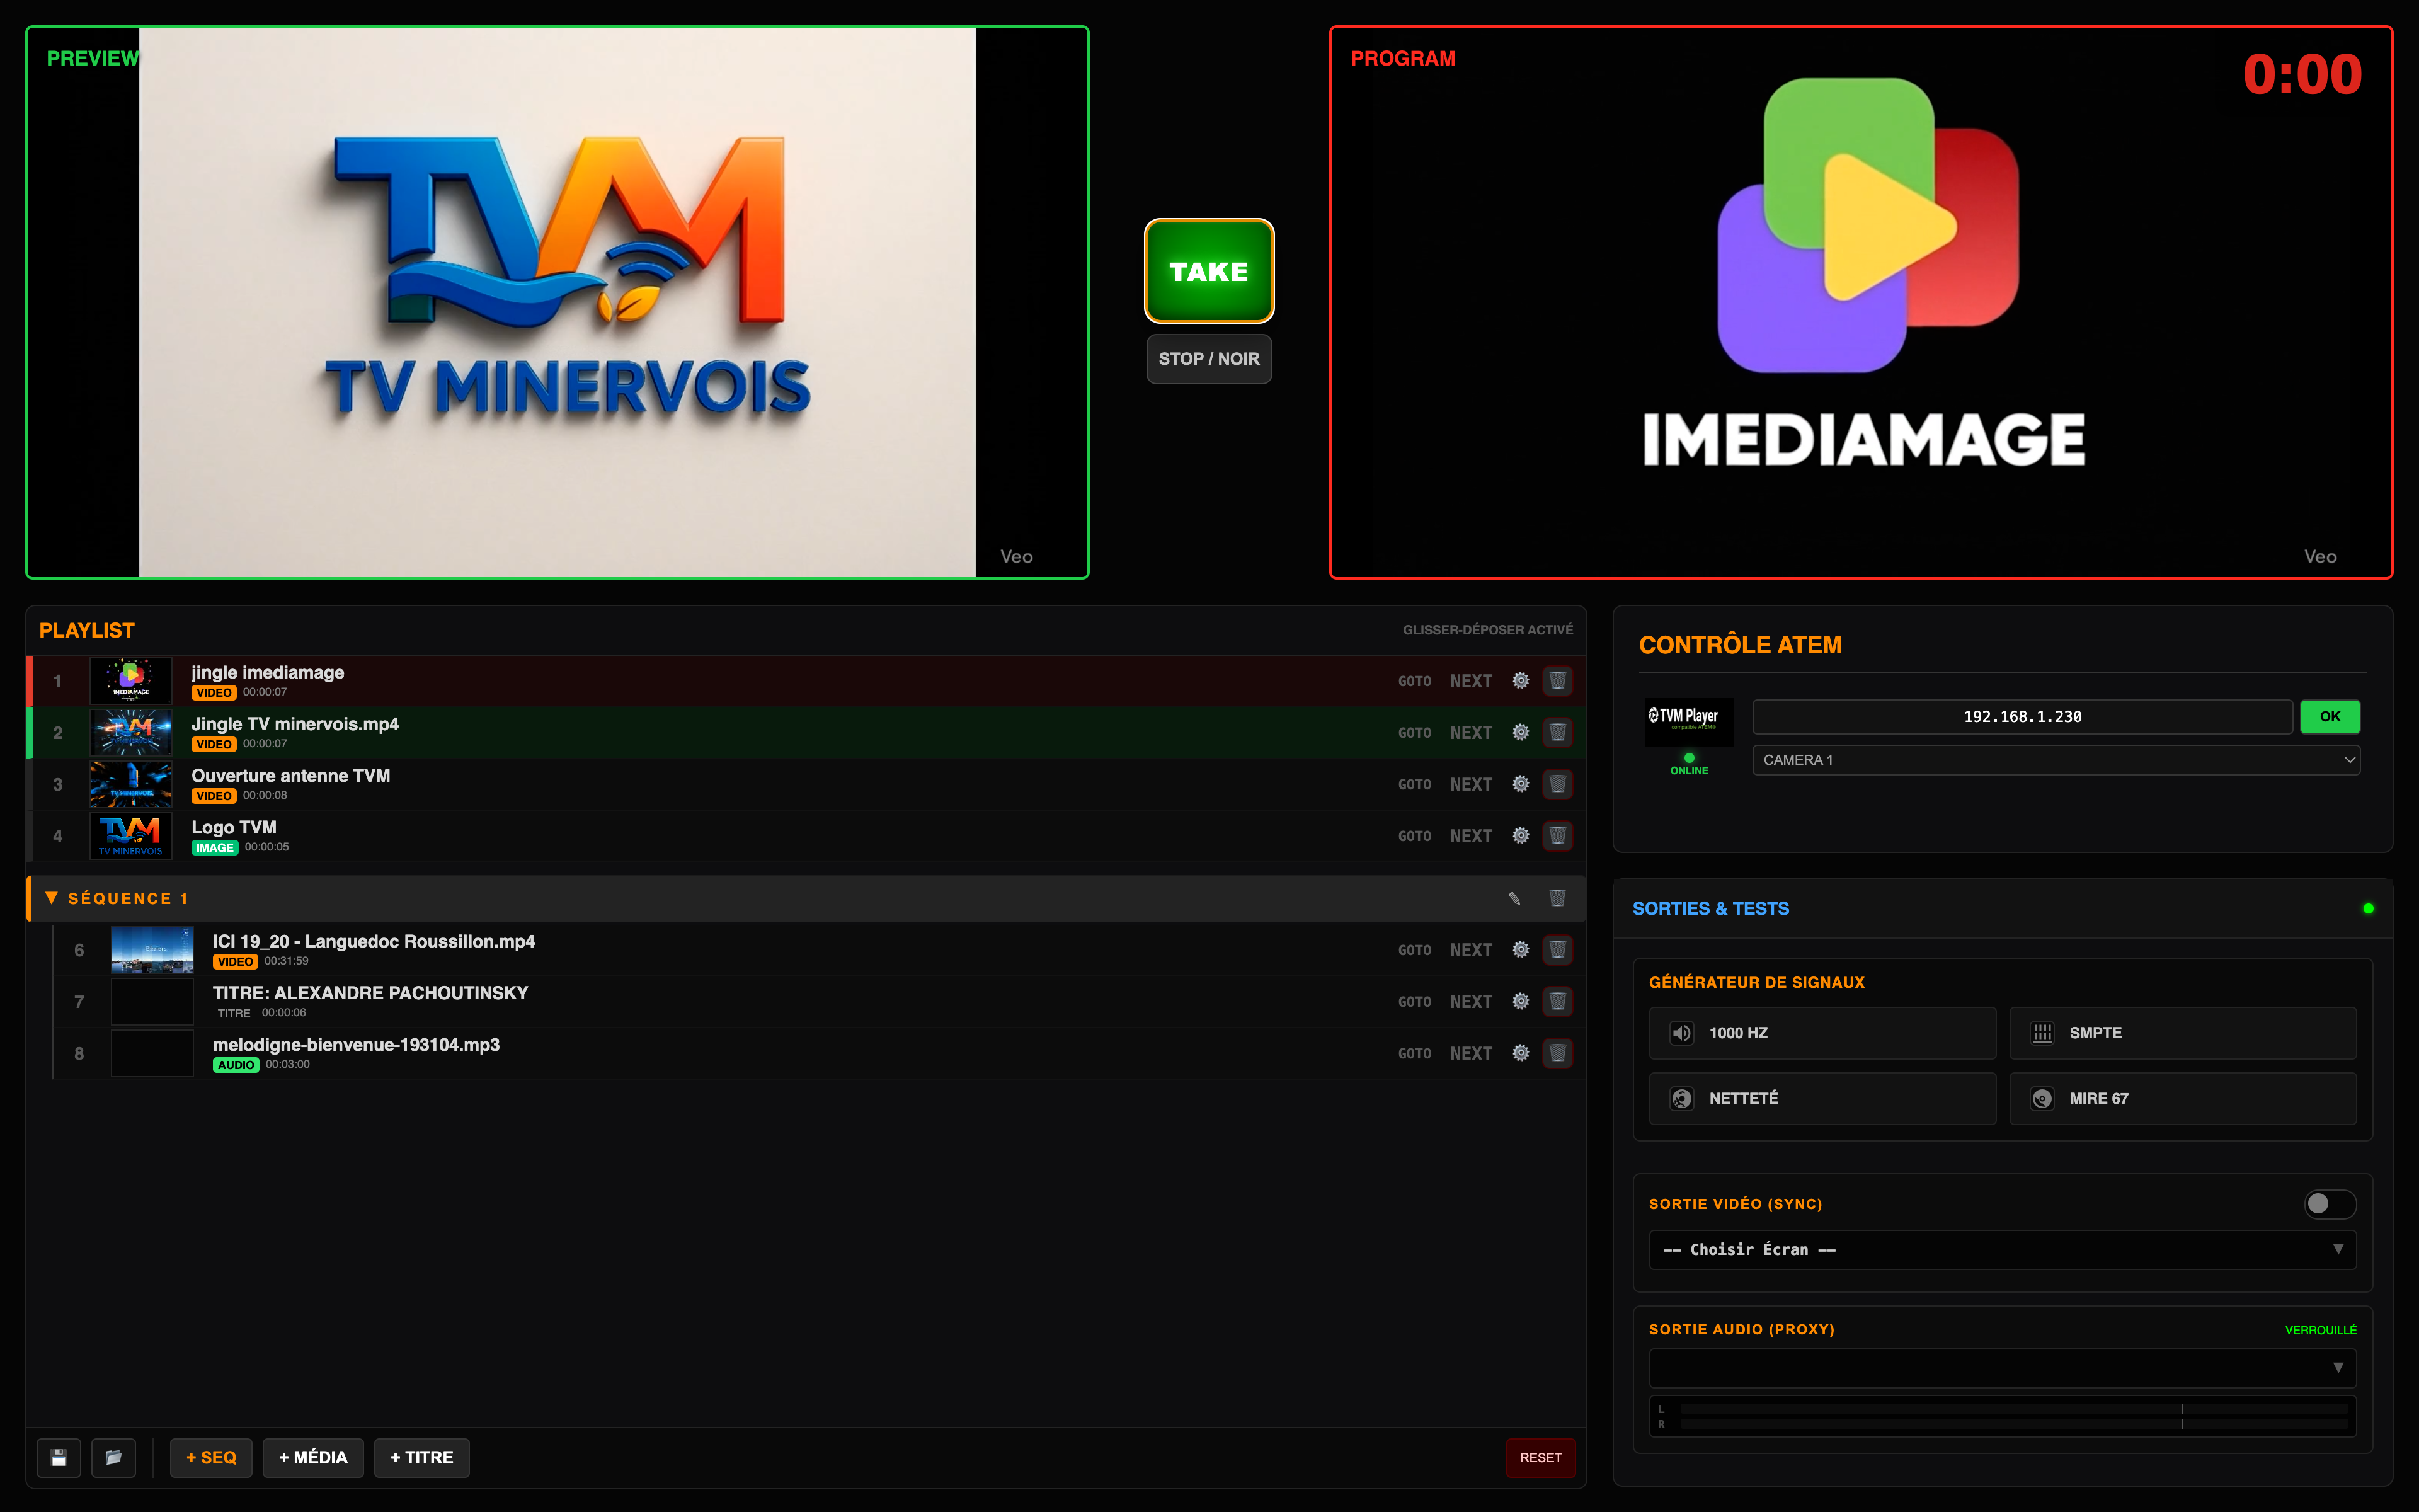The image size is (2419, 1512).
Task: Click GOTO for TITRE: ALEXANDRE PACHOUTINSKY
Action: point(1414,1003)
